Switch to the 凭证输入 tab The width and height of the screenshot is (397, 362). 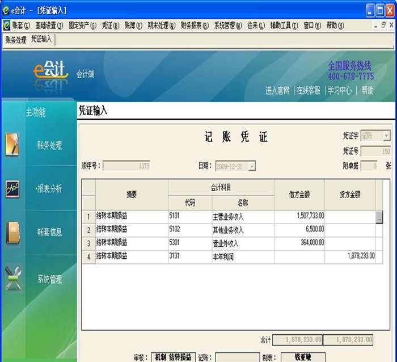41,39
